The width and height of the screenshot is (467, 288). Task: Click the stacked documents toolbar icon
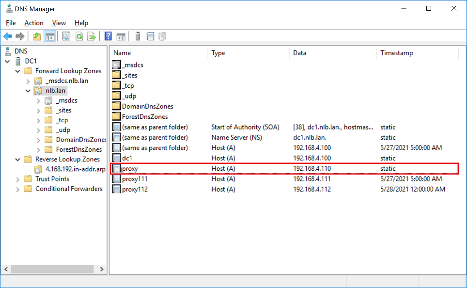pos(162,36)
